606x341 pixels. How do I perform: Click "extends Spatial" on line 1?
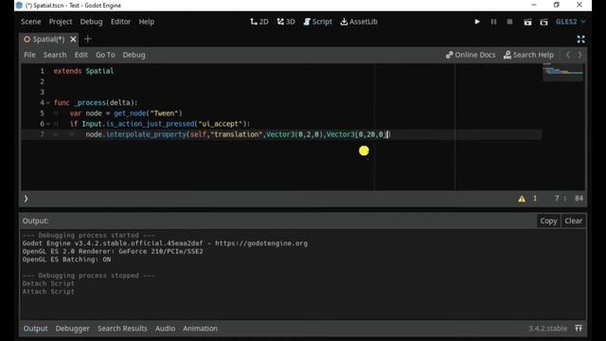pos(84,71)
